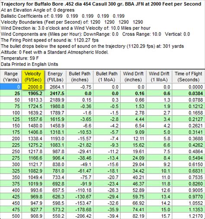
Task: Click the Wind Drift (1 MoA) column header
Action: coord(159,77)
